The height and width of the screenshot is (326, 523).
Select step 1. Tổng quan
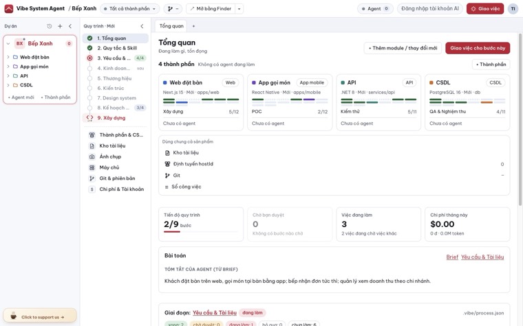116,38
